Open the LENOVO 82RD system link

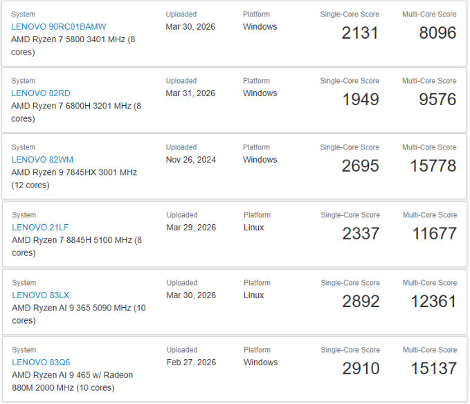pyautogui.click(x=41, y=93)
